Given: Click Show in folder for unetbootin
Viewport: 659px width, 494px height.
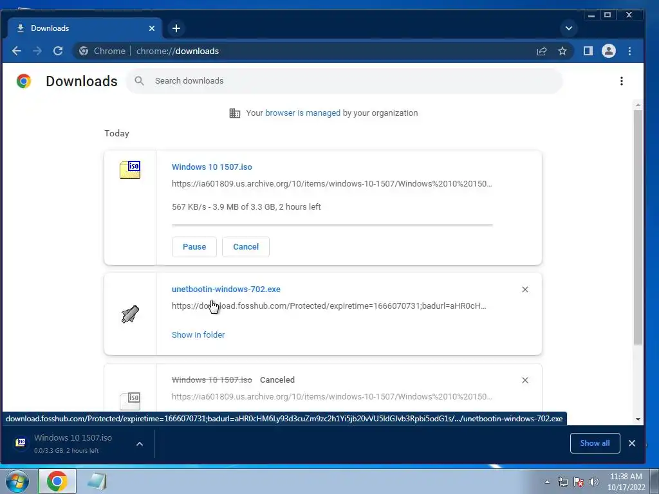Looking at the screenshot, I should pyautogui.click(x=198, y=334).
